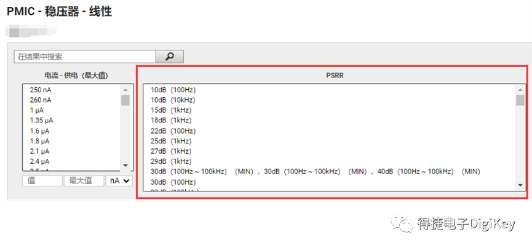532x248 pixels.
Task: Click the magnifier search button
Action: (170, 57)
